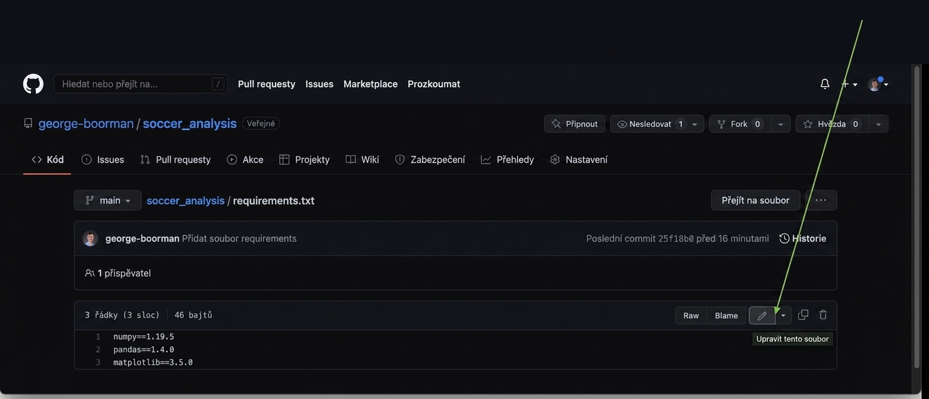Click the Historie clock link
Screen dimensions: 929x399
pyautogui.click(x=803, y=238)
